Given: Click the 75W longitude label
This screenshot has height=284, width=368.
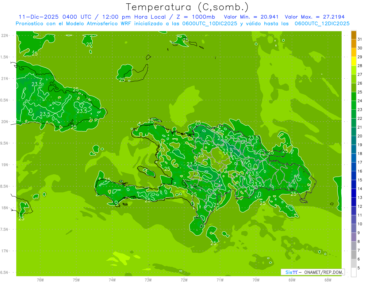Looking at the screenshot, I should coord(76,280).
